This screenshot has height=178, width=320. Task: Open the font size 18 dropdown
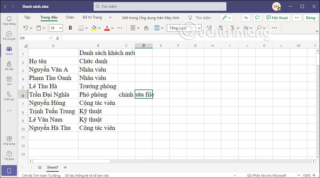coord(60,28)
